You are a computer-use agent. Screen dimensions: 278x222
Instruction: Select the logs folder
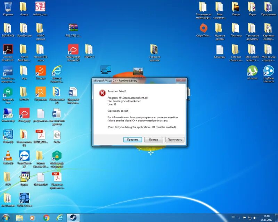coord(24,72)
